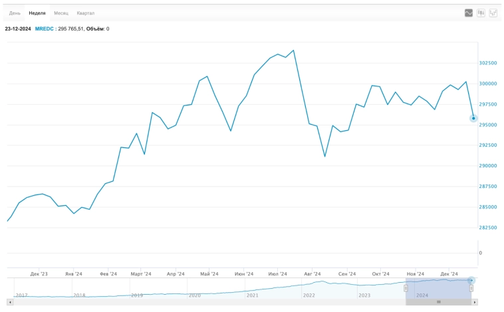Viewport: 504px width, 312px height.
Task: Click the MREDC ticker label
Action: [x=44, y=29]
